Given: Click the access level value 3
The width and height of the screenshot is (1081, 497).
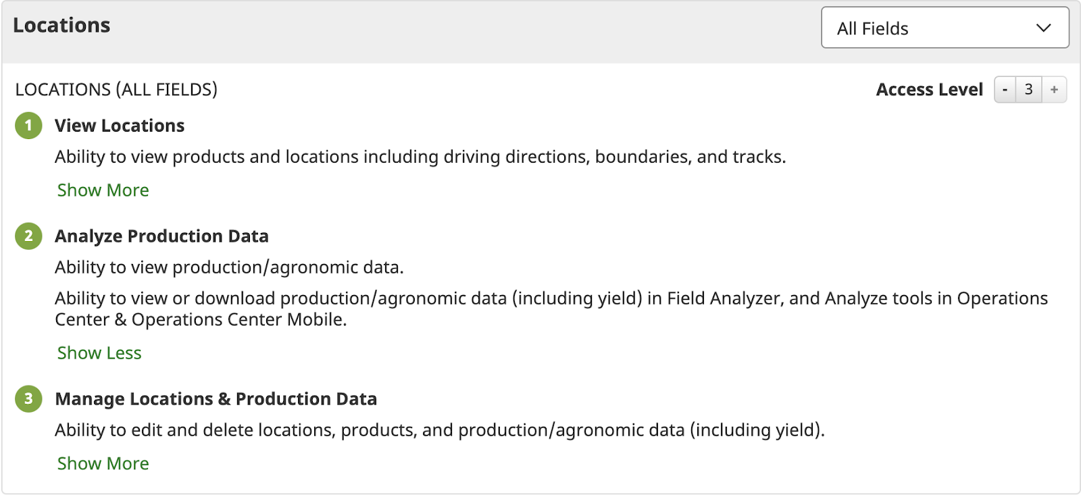Looking at the screenshot, I should point(1028,90).
